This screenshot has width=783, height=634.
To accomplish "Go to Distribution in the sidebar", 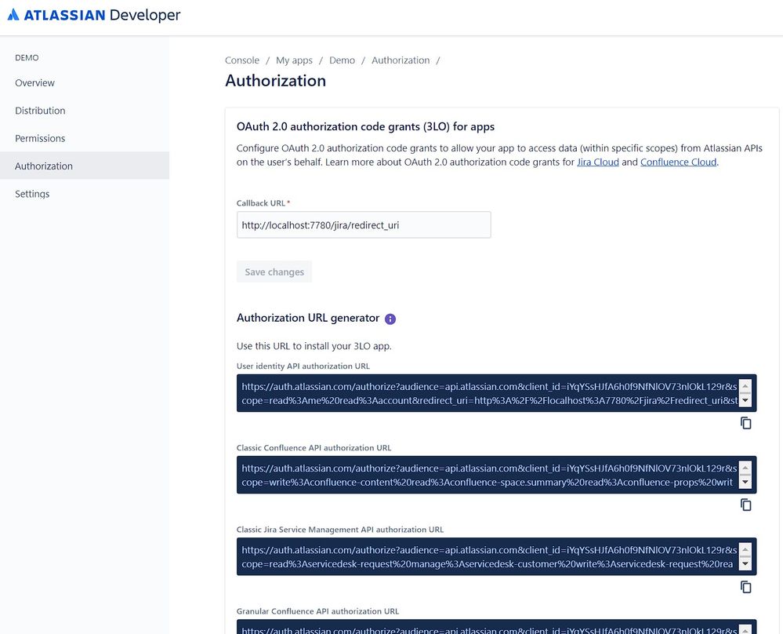I will (x=85, y=111).
